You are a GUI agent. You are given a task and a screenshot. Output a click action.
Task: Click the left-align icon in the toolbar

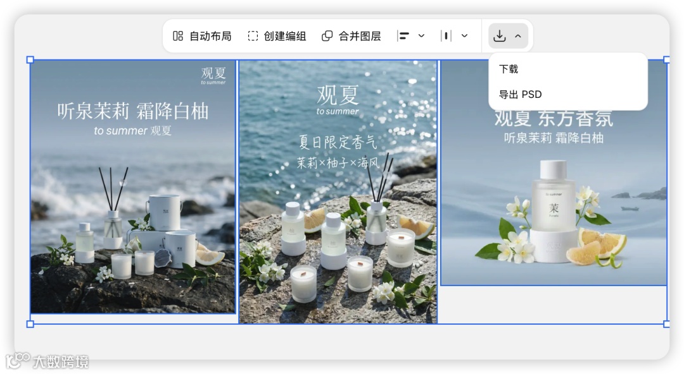point(403,36)
